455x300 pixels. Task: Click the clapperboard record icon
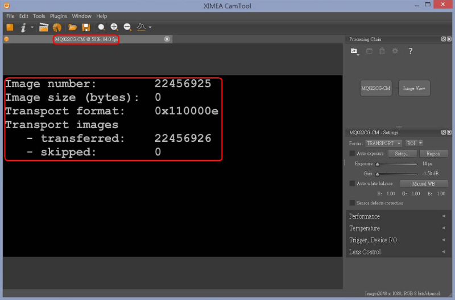point(44,27)
